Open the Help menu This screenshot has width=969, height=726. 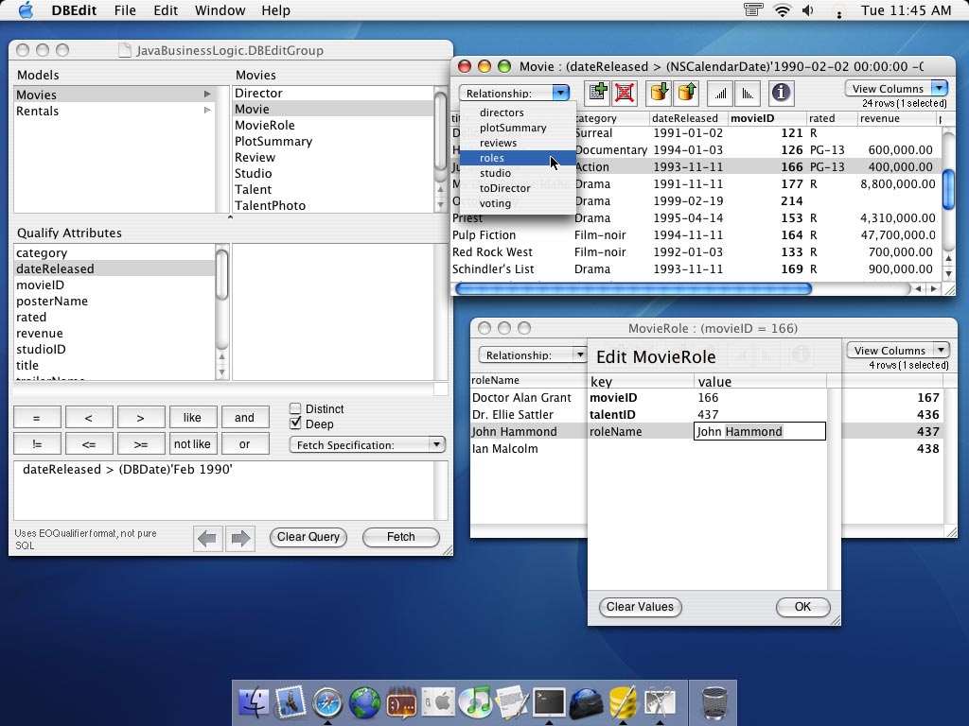click(x=275, y=10)
